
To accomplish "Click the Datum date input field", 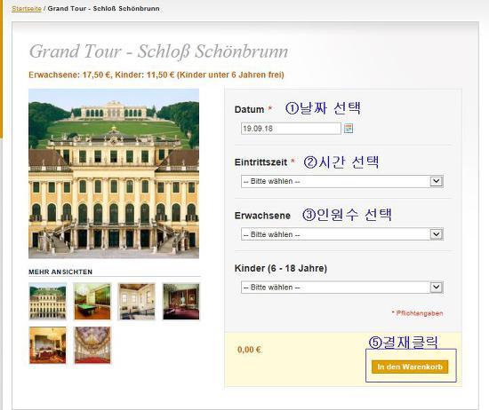I will (x=291, y=129).
